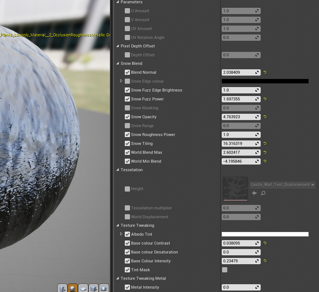Image resolution: width=319 pixels, height=292 pixels.
Task: Enable the Snow Masking checkbox
Action: [x=127, y=108]
